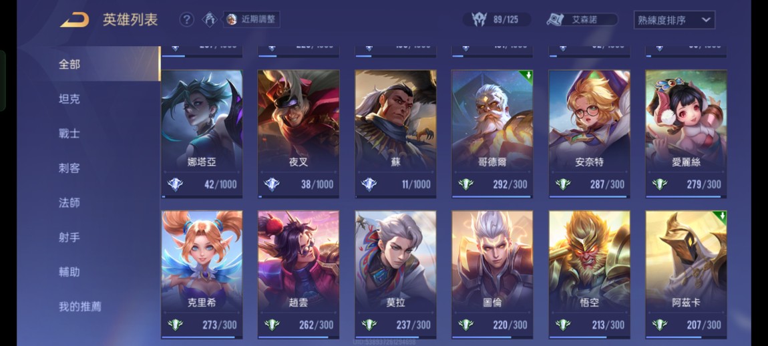Select the 夜叉 hero card
The height and width of the screenshot is (346, 768).
pyautogui.click(x=299, y=134)
